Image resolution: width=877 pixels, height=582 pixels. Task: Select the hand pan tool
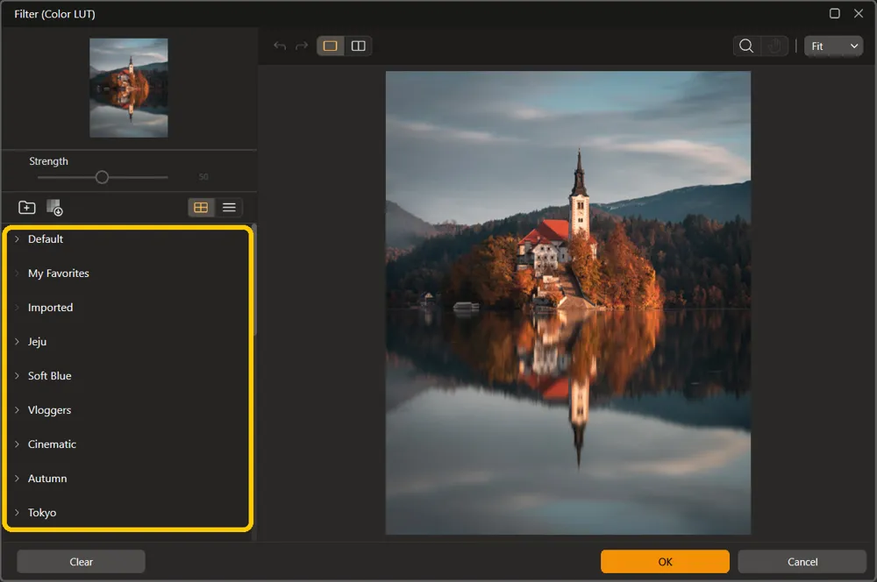point(774,46)
